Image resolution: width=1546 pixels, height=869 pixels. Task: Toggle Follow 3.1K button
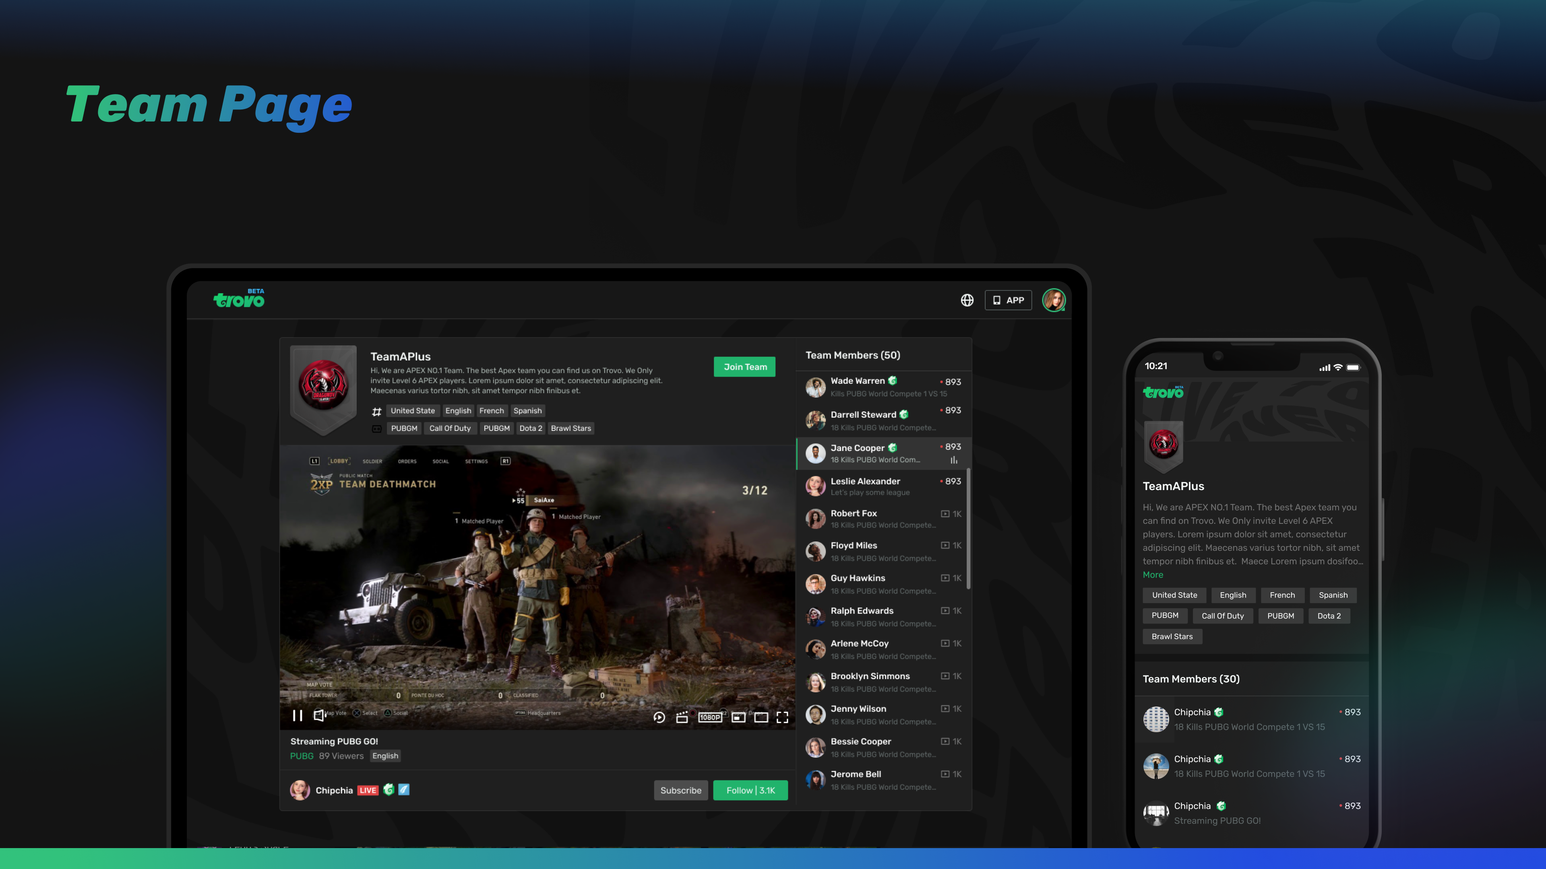(750, 791)
